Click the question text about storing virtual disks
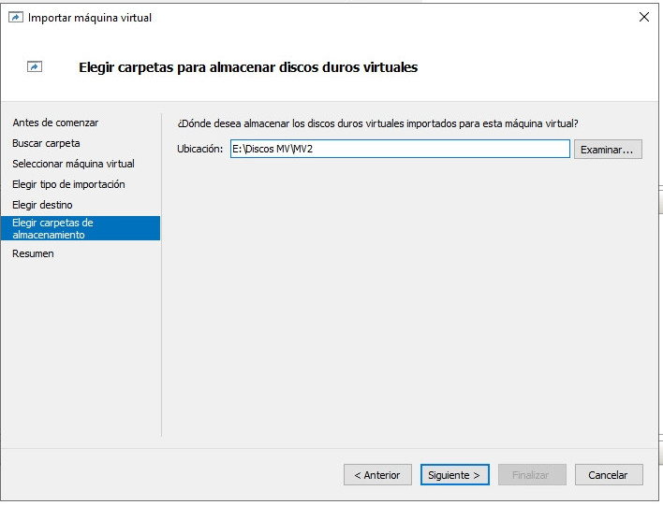The height and width of the screenshot is (505, 663). [377, 123]
